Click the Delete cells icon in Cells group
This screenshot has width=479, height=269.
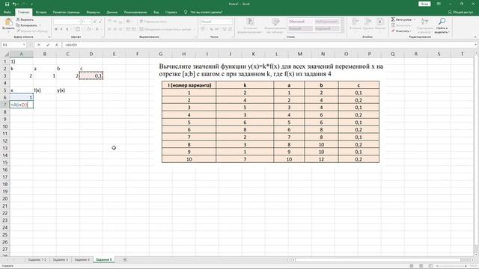pyautogui.click(x=367, y=22)
